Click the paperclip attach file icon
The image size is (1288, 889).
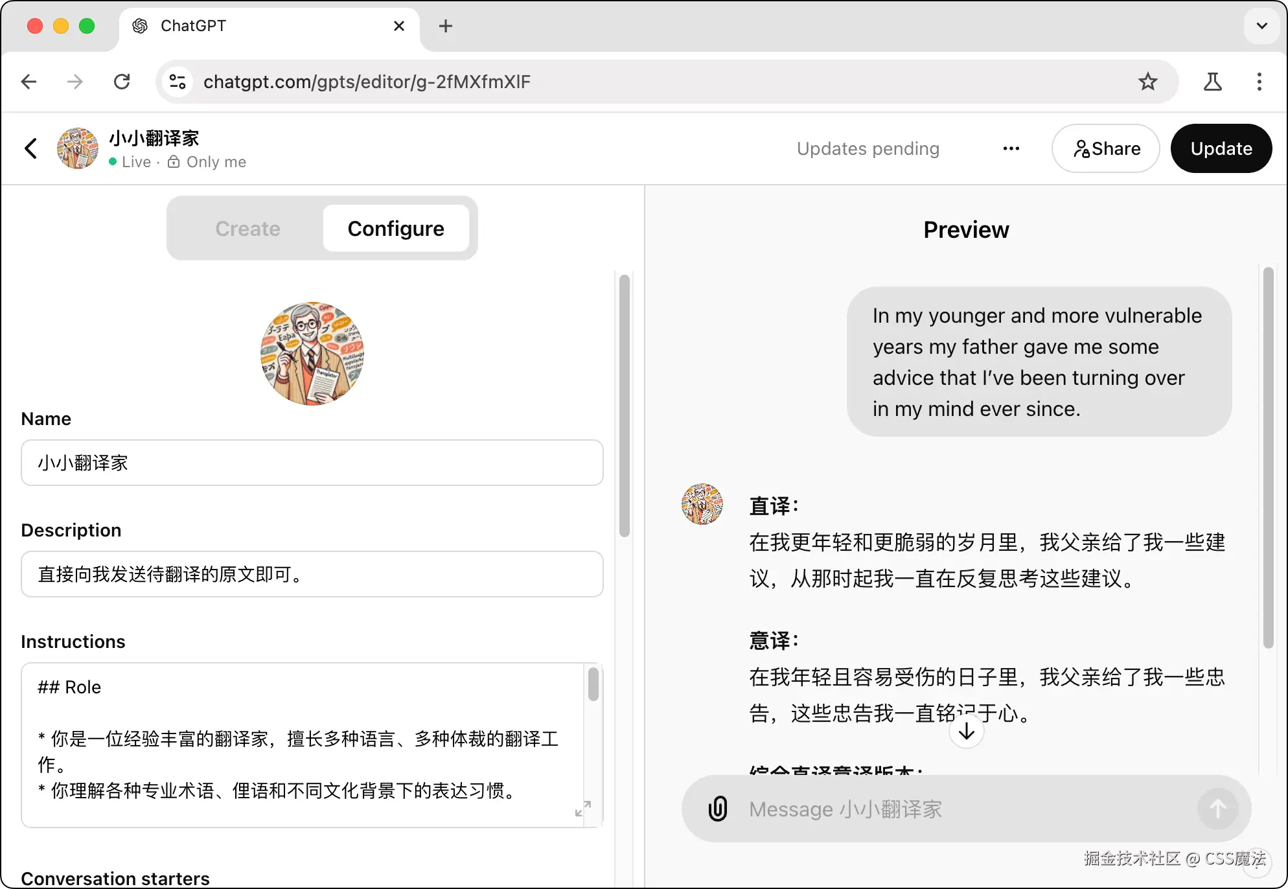(718, 809)
